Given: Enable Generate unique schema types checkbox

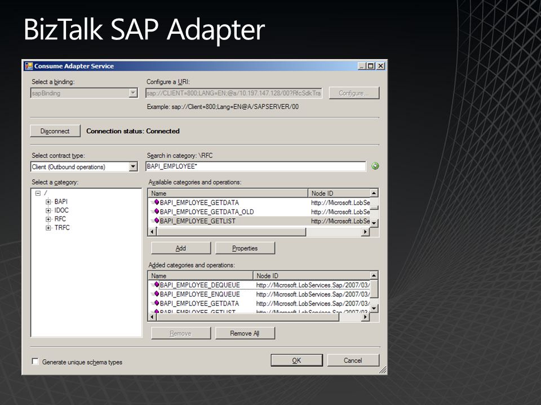Looking at the screenshot, I should [x=35, y=361].
